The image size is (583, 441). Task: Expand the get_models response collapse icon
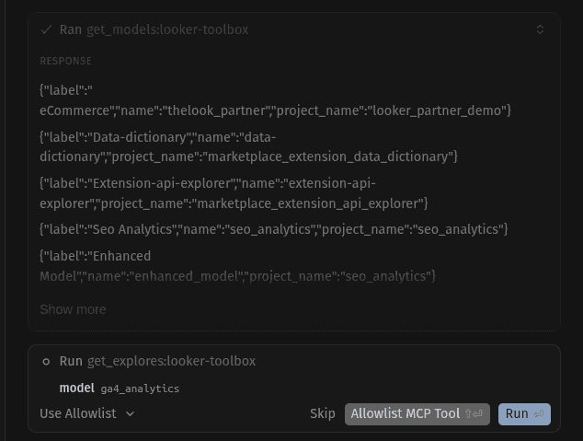point(540,29)
